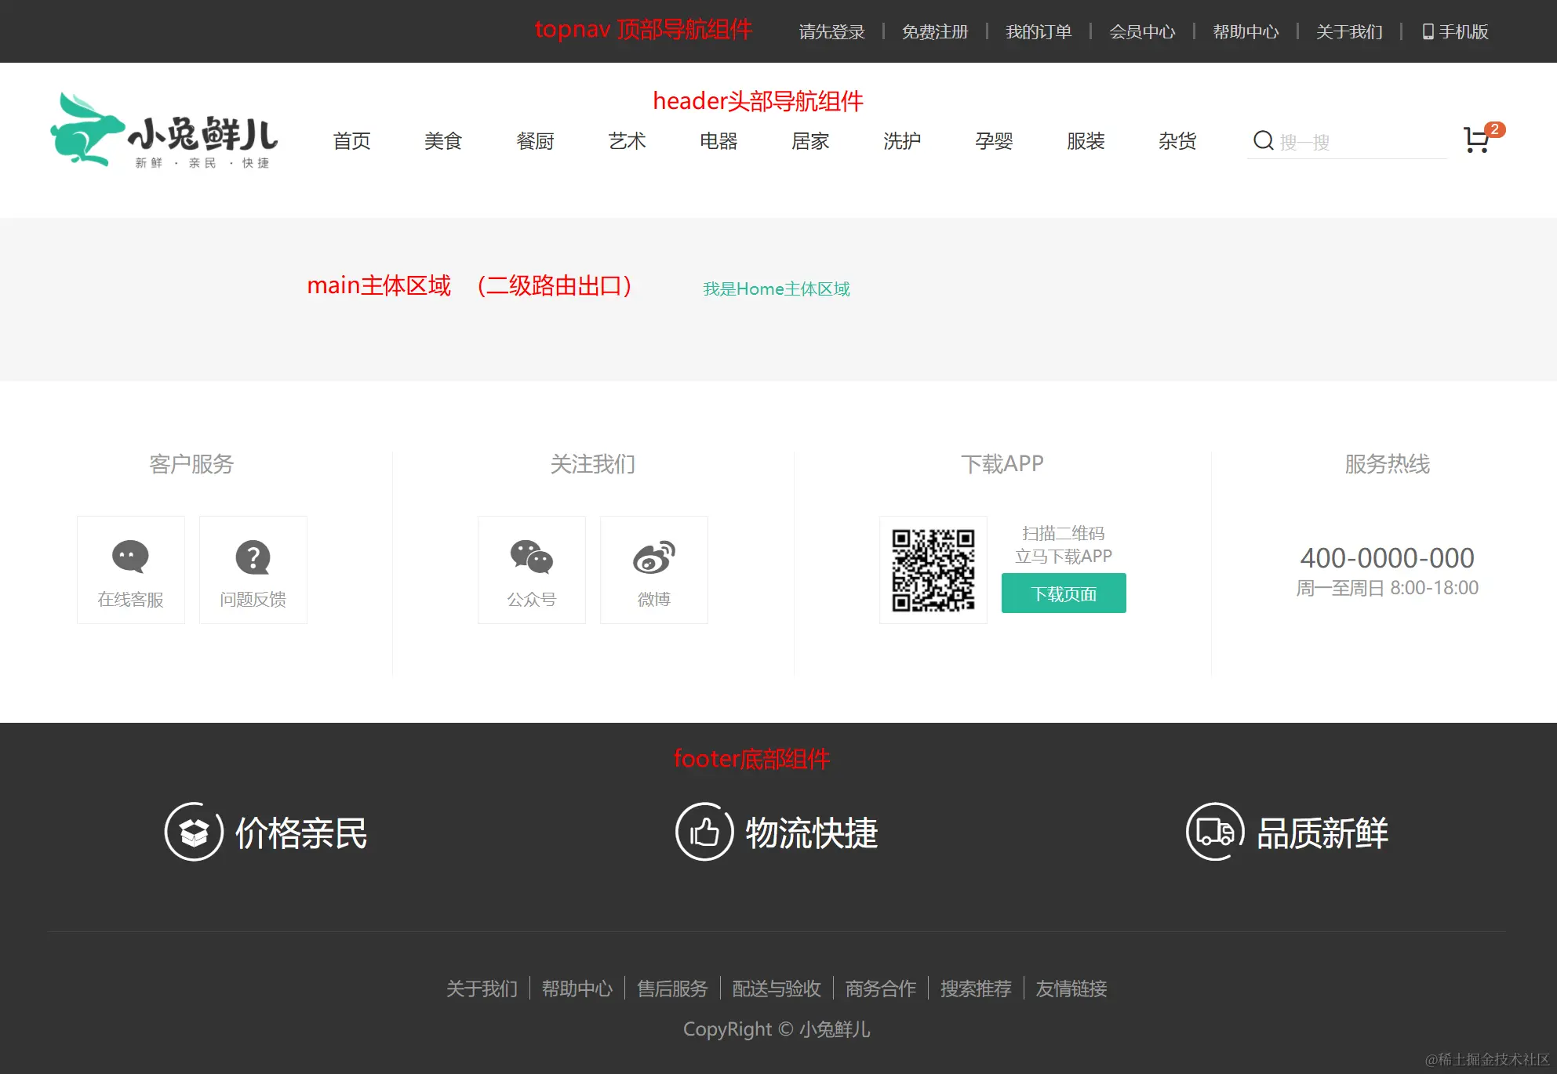The height and width of the screenshot is (1074, 1557).
Task: Click the 价格亲民 box icon
Action: 194,832
